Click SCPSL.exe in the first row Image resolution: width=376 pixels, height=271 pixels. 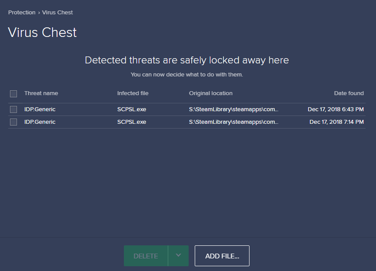coord(131,109)
